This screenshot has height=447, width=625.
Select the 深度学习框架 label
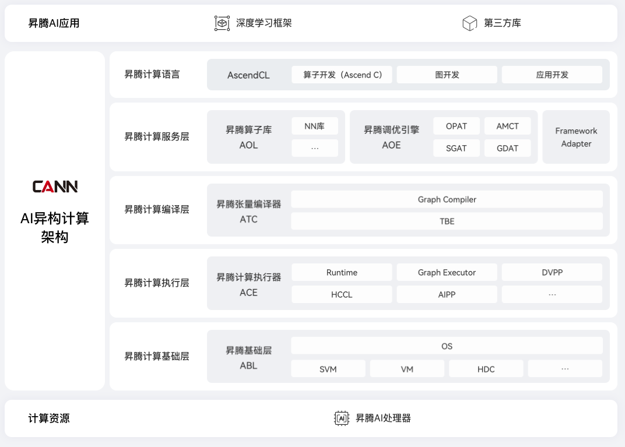pos(264,23)
